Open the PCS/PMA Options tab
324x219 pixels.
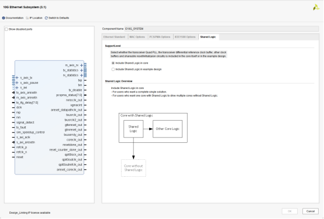[160, 37]
